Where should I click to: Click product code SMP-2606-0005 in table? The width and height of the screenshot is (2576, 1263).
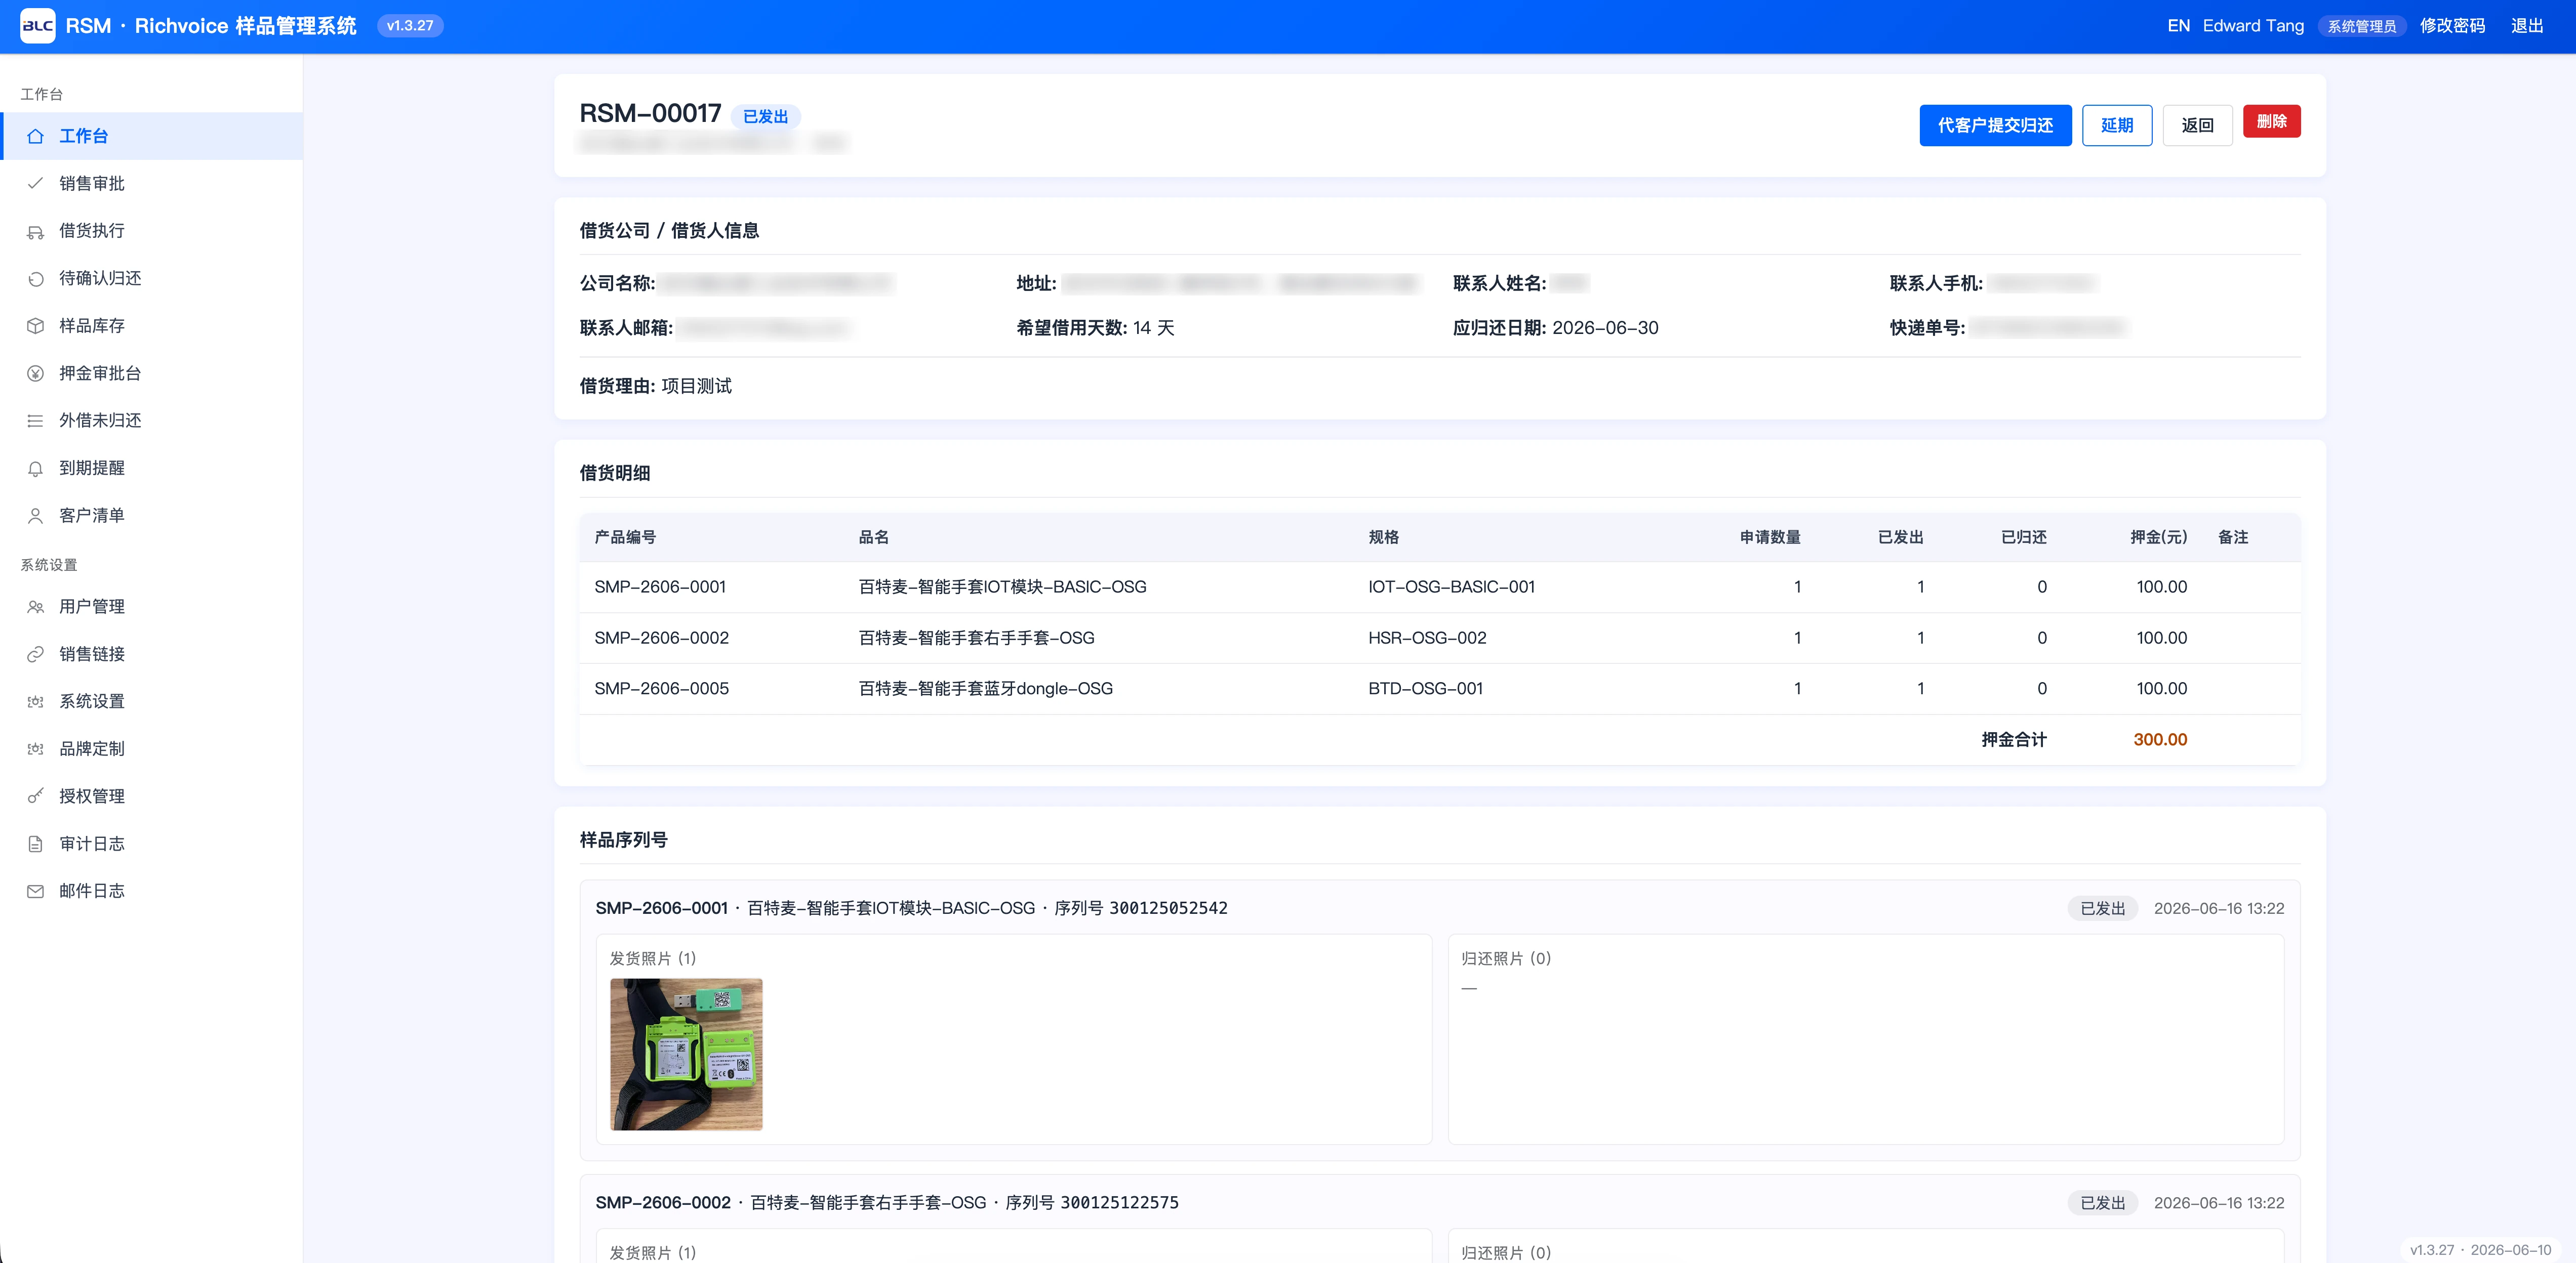661,690
